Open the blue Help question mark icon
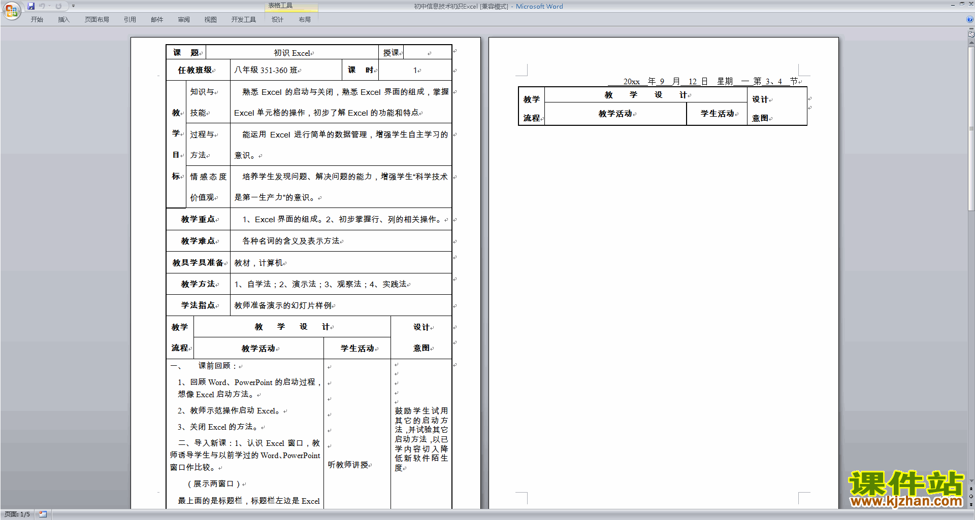 point(970,19)
